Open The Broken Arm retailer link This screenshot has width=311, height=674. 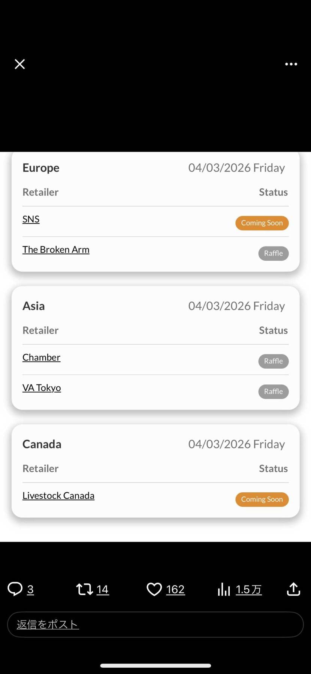point(56,250)
